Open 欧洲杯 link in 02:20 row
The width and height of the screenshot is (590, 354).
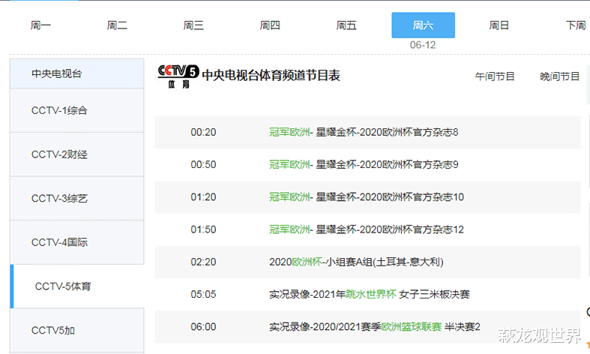[x=307, y=262]
